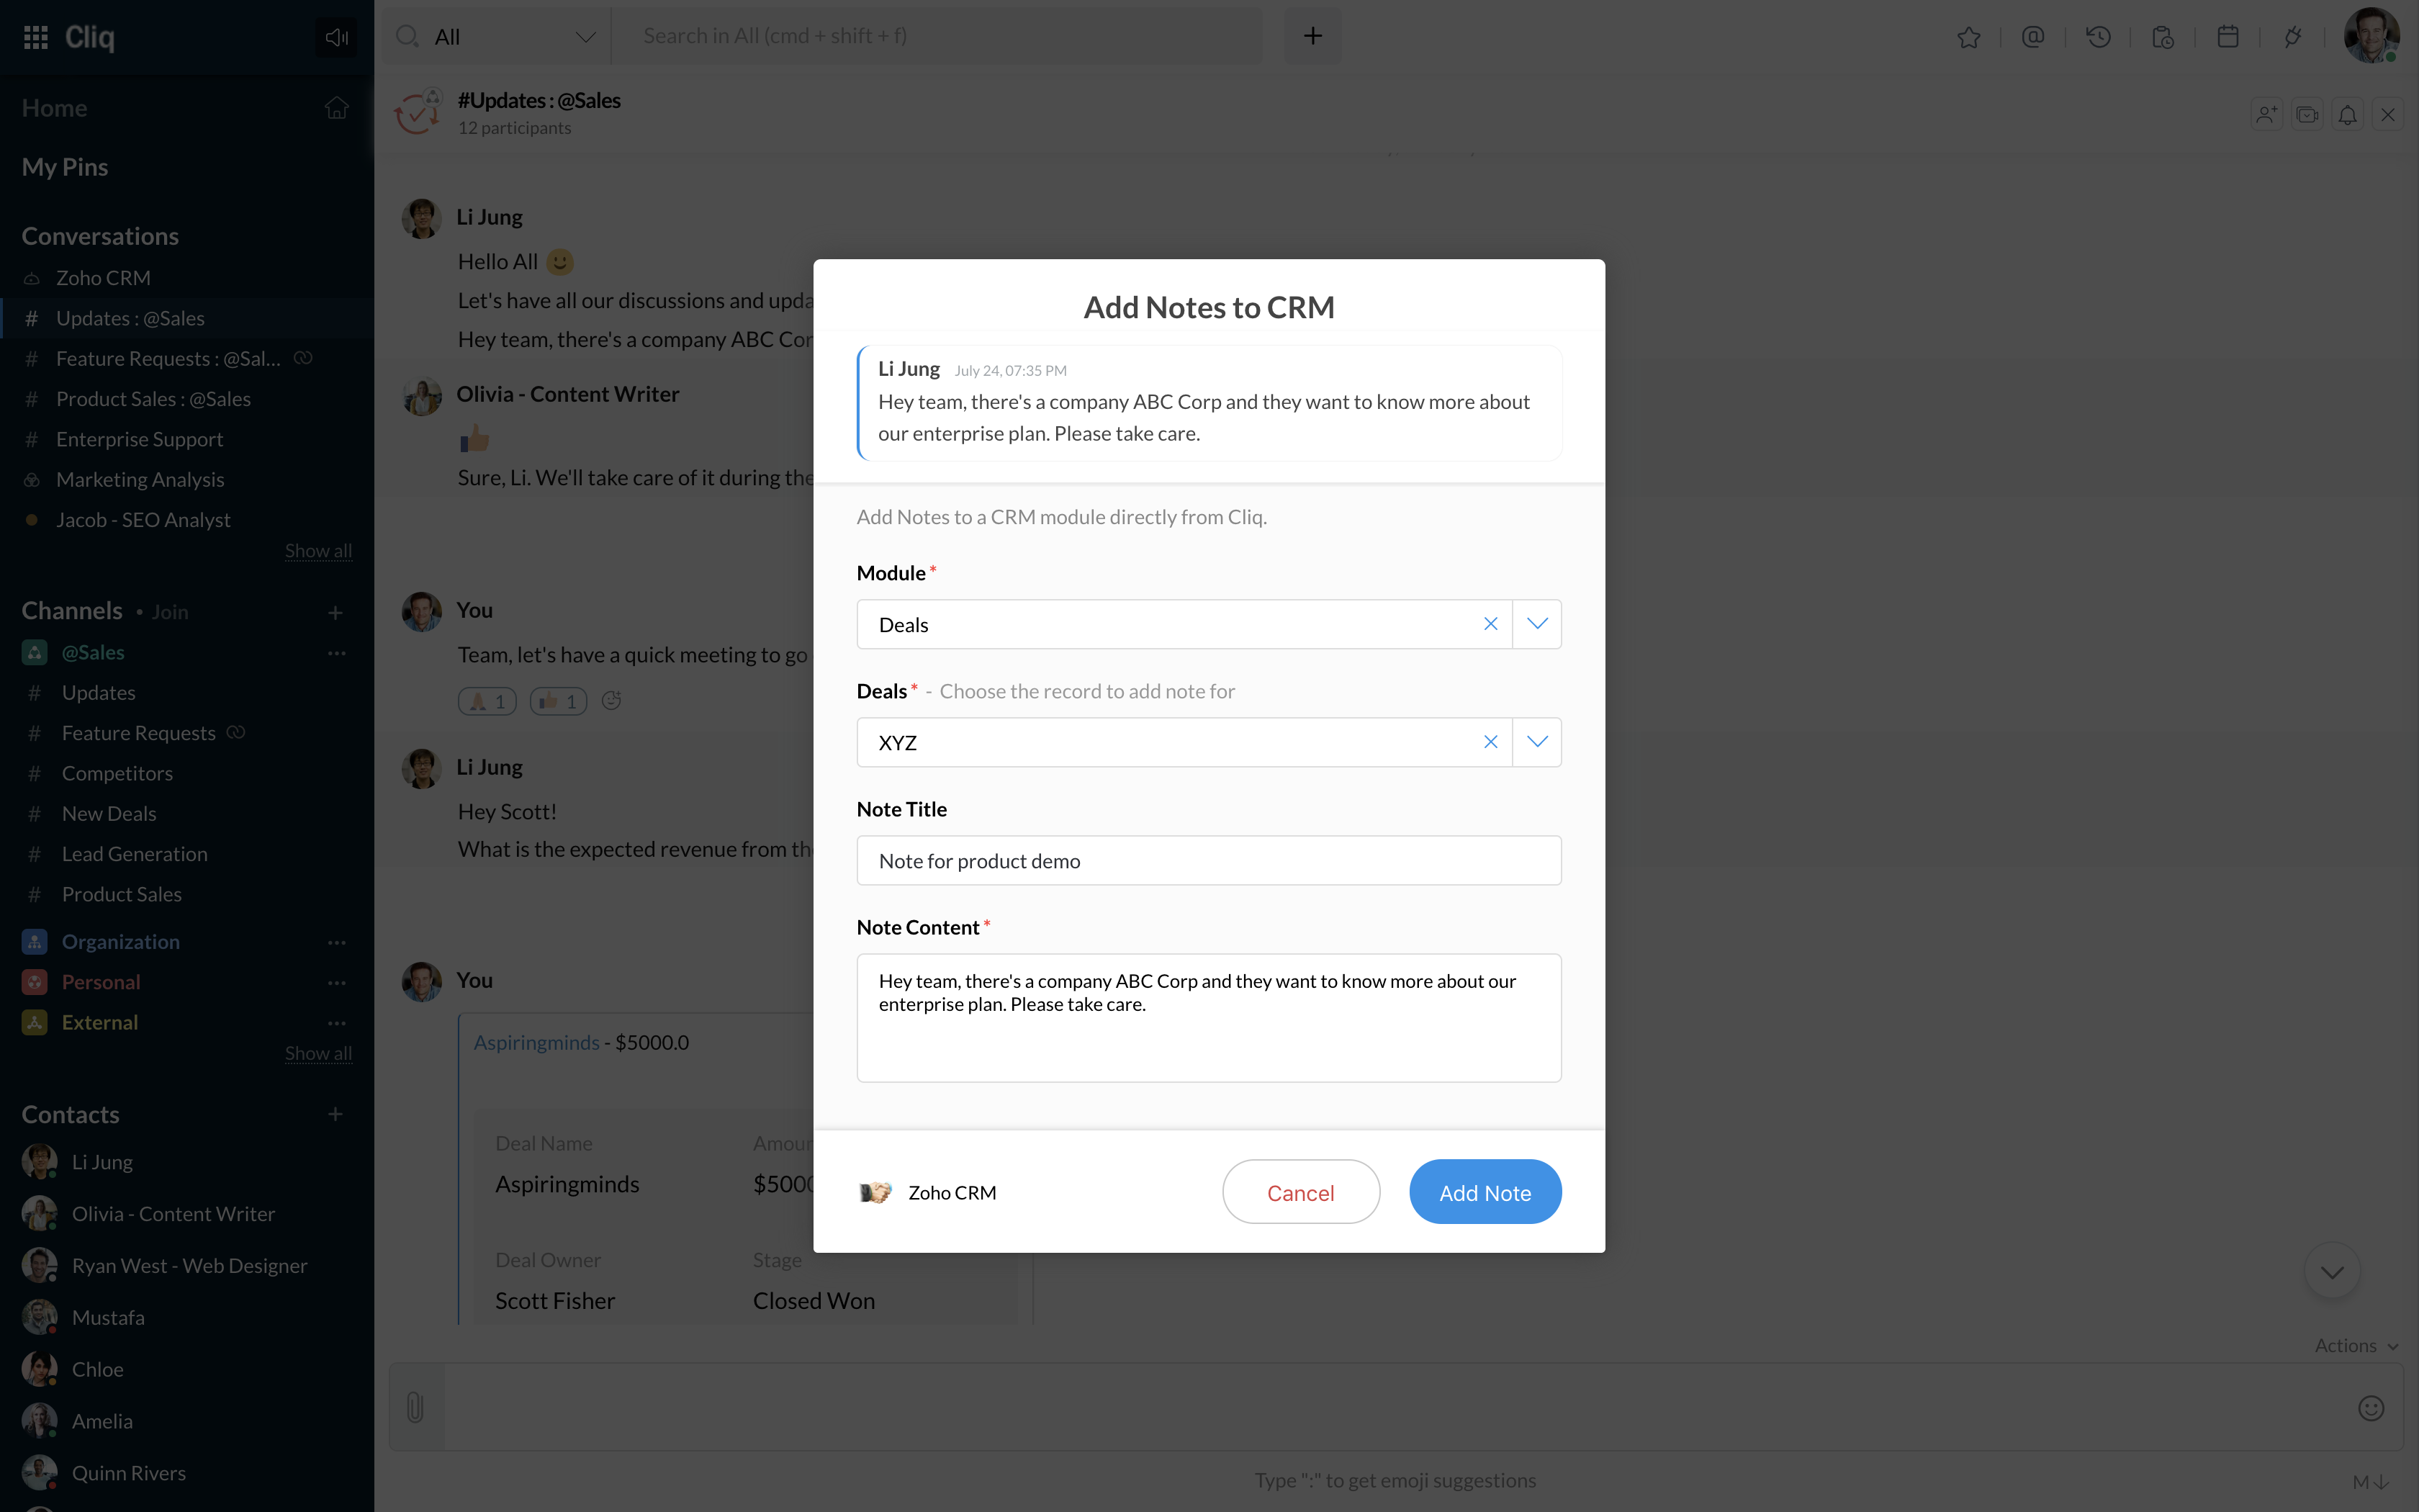Click the Note Title input field
The height and width of the screenshot is (1512, 2419).
point(1209,860)
